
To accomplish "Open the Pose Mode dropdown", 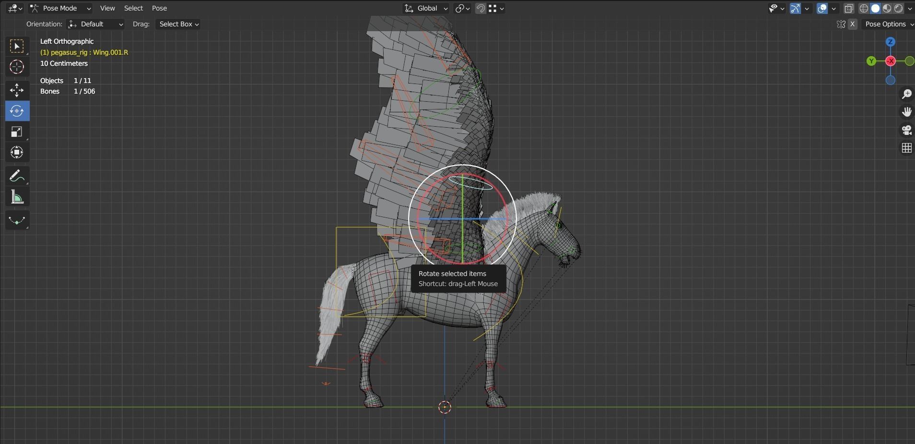I will (x=60, y=8).
